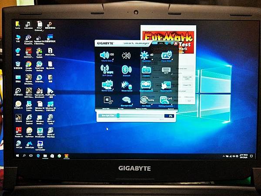261x196 pixels.
Task: Toggle the Camera in Smart Manager
Action: click(x=146, y=71)
